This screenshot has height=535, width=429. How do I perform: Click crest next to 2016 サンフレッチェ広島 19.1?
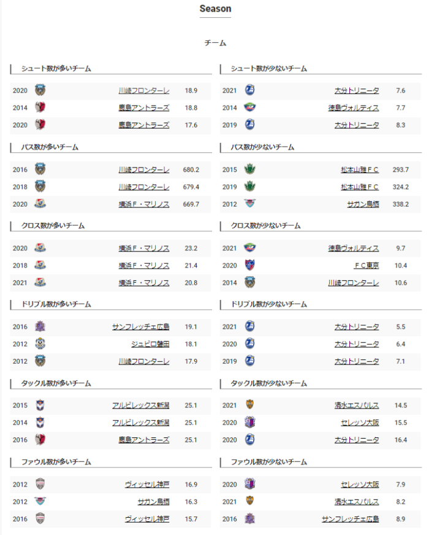(40, 326)
